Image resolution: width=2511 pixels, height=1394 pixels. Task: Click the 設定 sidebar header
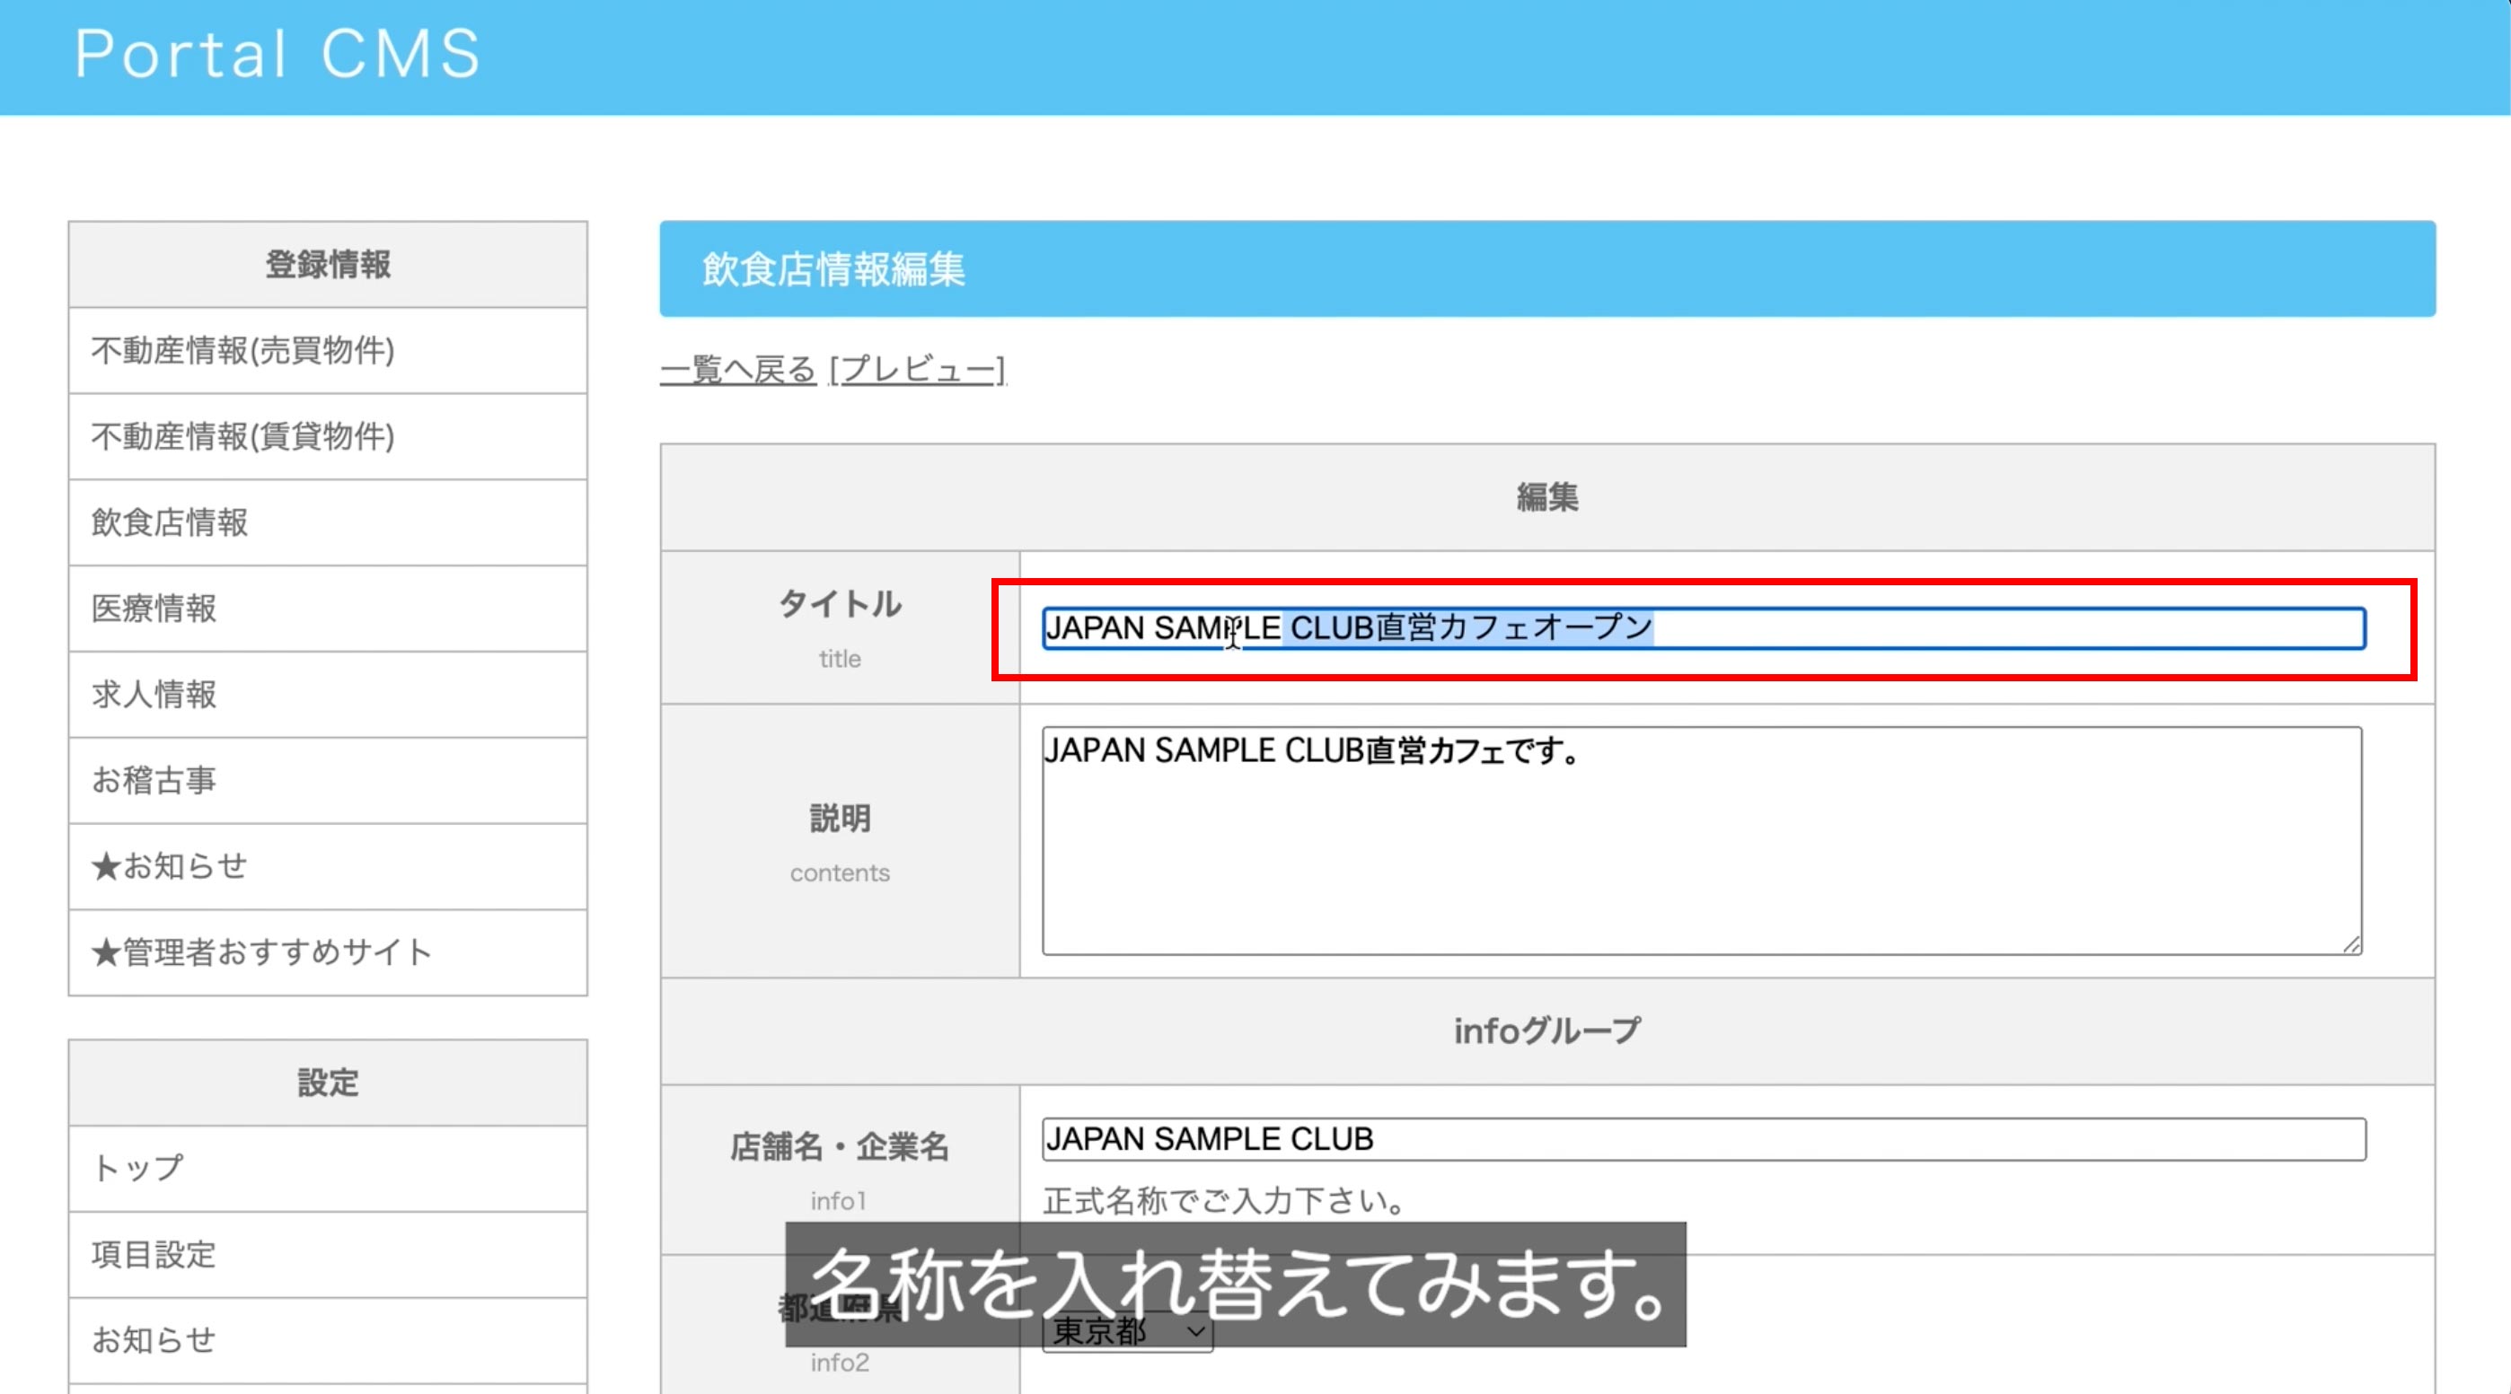click(x=328, y=1083)
